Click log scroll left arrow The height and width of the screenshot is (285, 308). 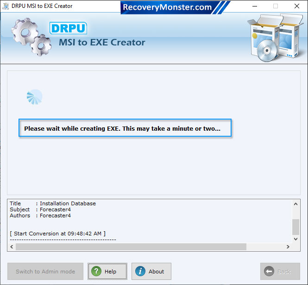(12, 247)
